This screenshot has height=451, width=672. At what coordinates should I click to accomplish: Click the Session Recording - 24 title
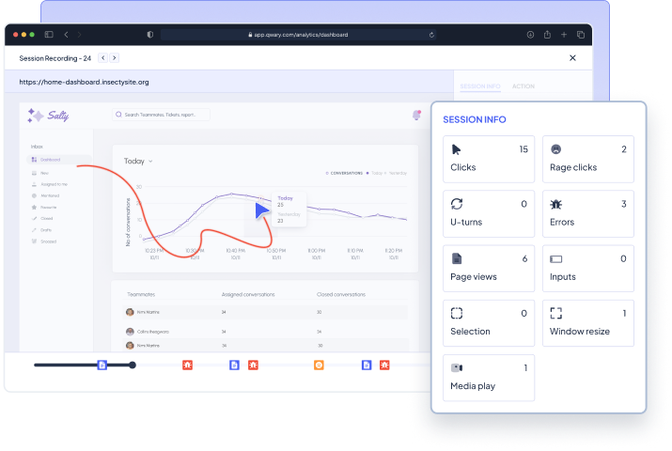[x=55, y=58]
